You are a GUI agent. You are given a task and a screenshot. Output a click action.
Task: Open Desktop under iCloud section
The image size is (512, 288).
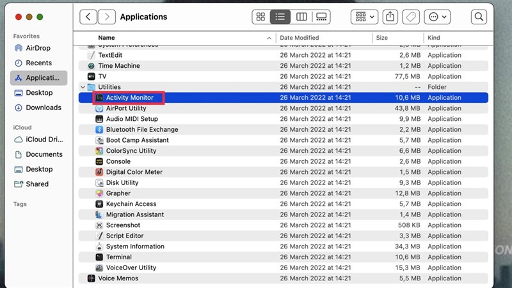(38, 169)
